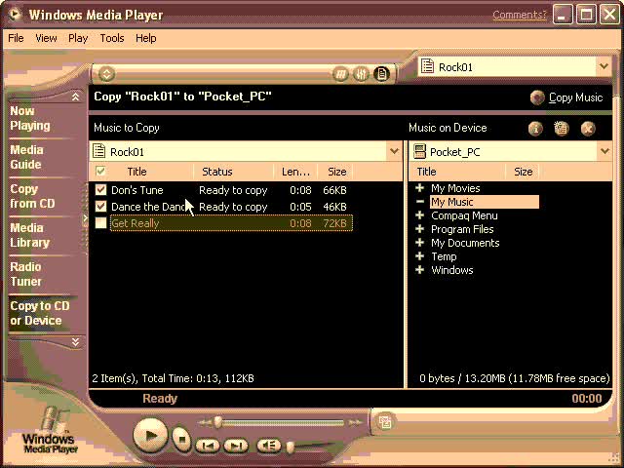Open the Media Guide
Viewport: 624px width, 468px height.
click(26, 157)
